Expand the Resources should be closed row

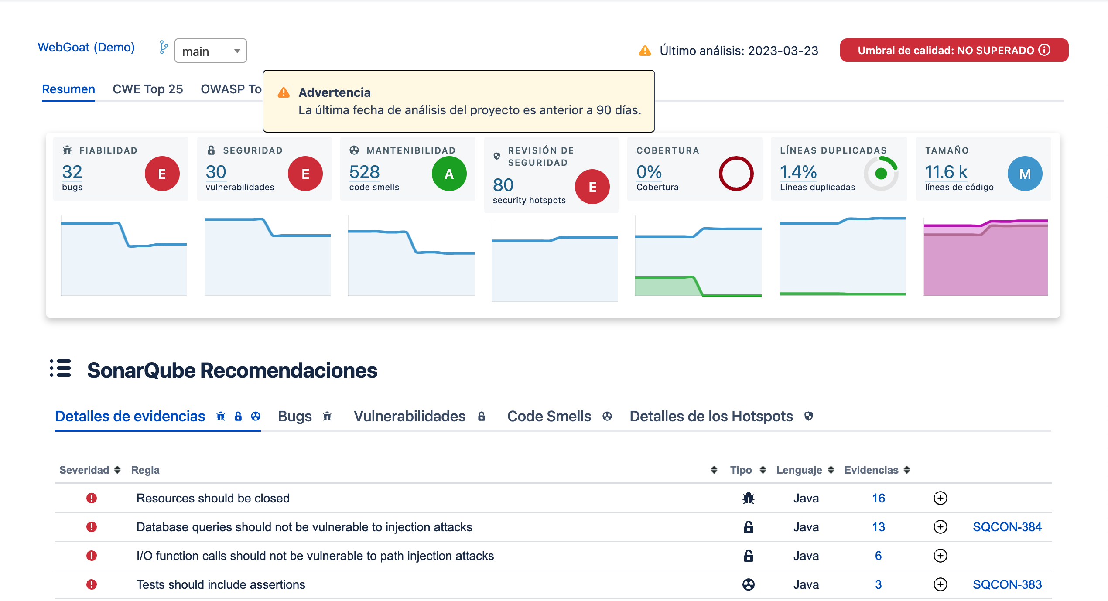pyautogui.click(x=940, y=498)
